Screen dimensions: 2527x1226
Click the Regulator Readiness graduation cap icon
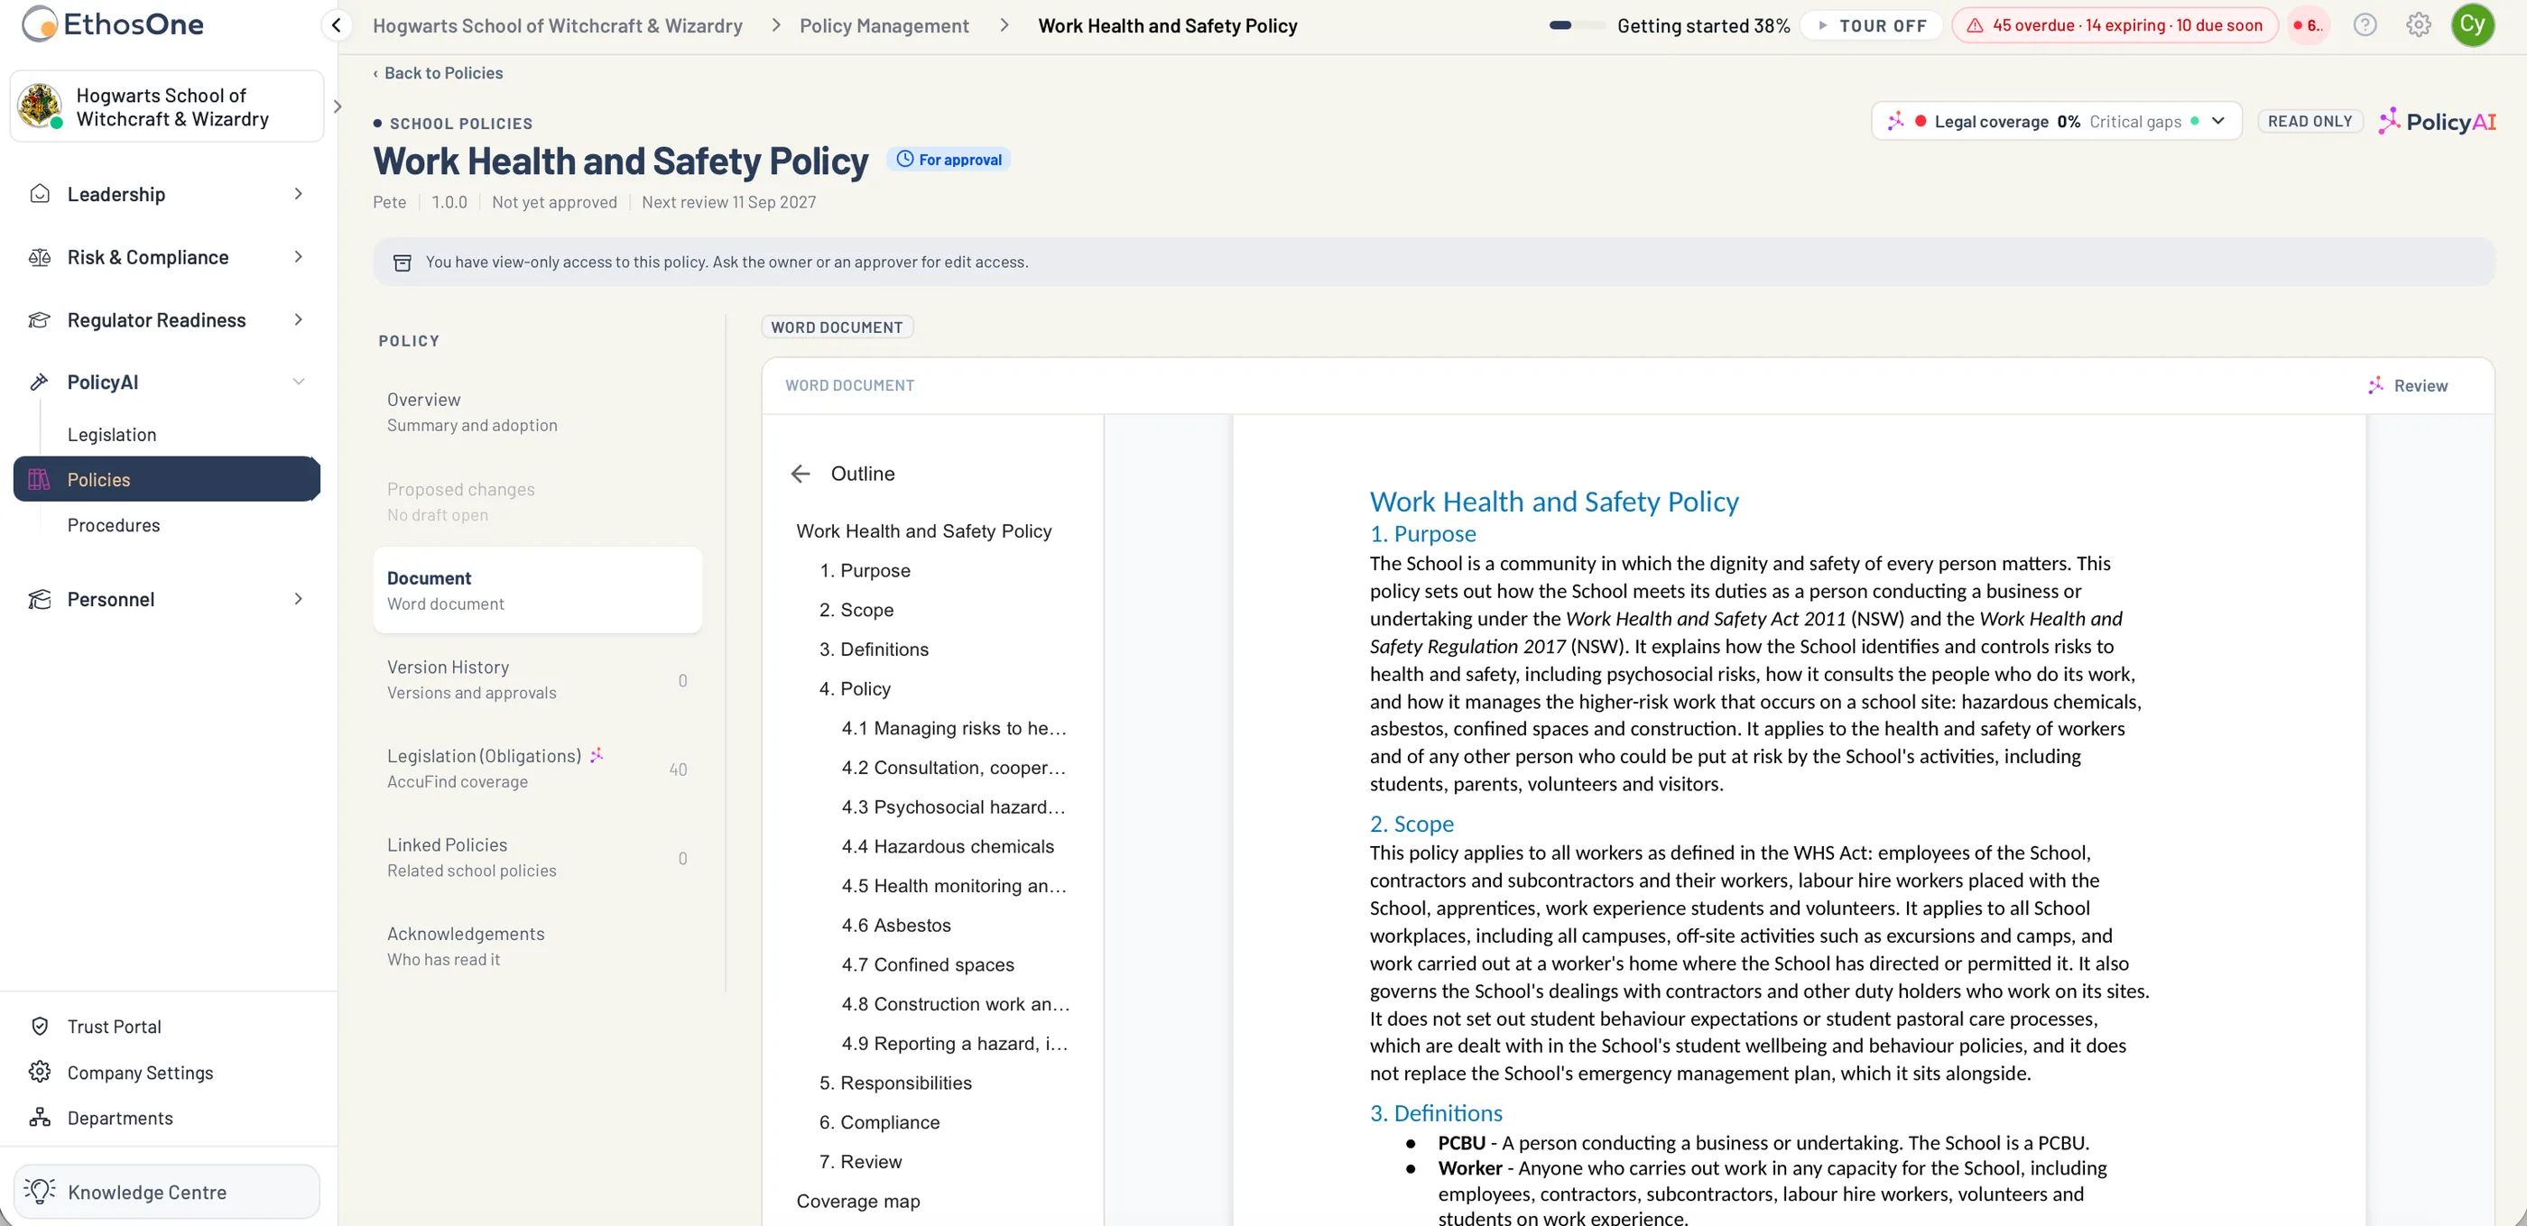[x=39, y=319]
